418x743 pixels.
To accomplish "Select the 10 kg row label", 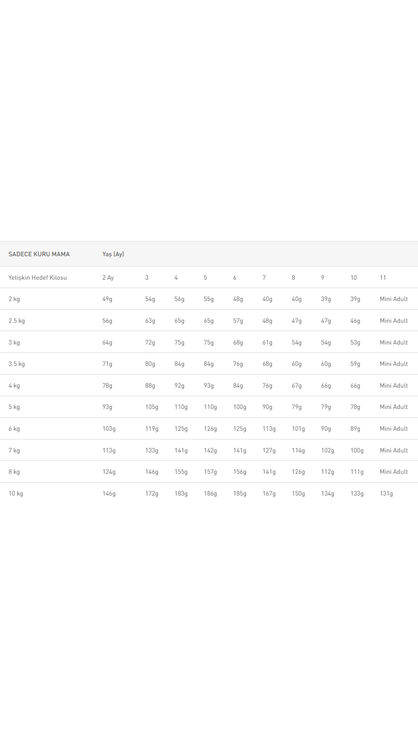I will pos(16,493).
